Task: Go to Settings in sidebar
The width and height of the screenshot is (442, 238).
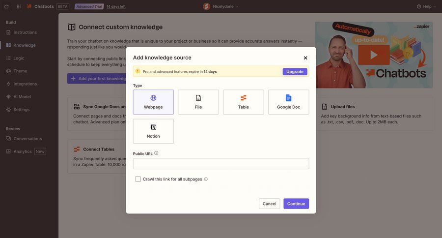Action: 22,110
